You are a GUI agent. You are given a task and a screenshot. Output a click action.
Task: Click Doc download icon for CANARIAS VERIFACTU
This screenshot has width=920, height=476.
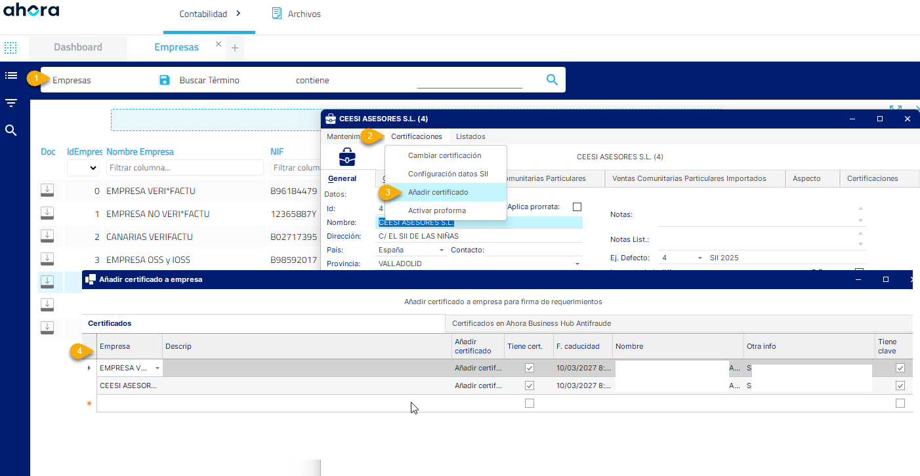47,236
